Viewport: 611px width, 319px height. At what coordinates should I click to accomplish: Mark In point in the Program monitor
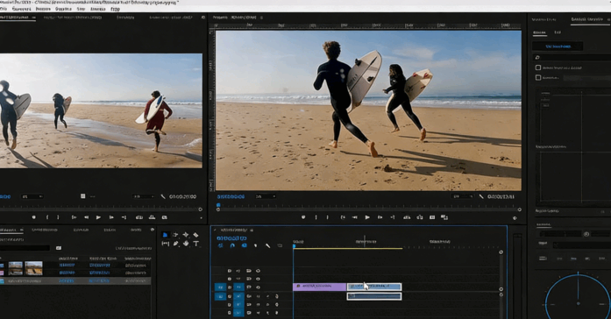click(316, 217)
